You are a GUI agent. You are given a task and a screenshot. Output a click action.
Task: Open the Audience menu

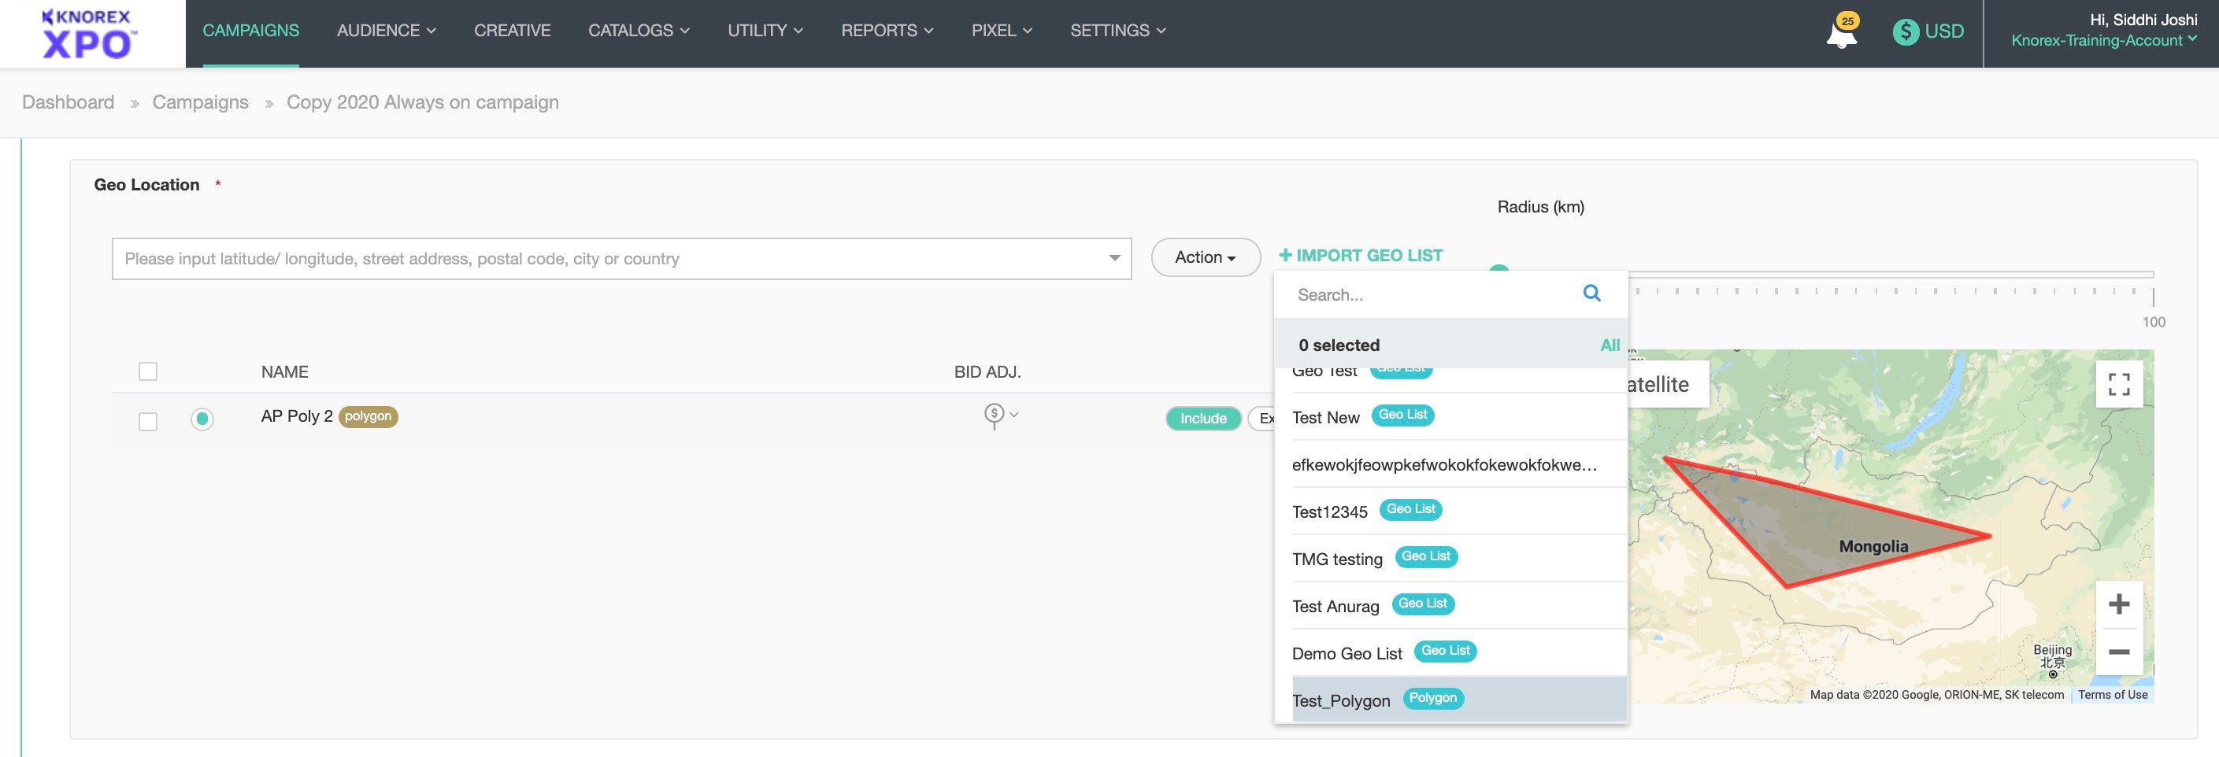(386, 30)
